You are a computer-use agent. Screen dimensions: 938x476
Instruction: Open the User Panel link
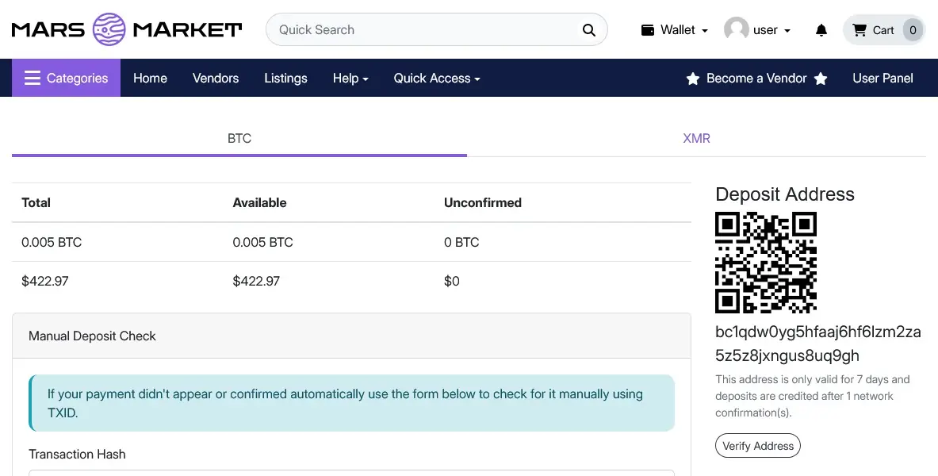click(x=882, y=78)
